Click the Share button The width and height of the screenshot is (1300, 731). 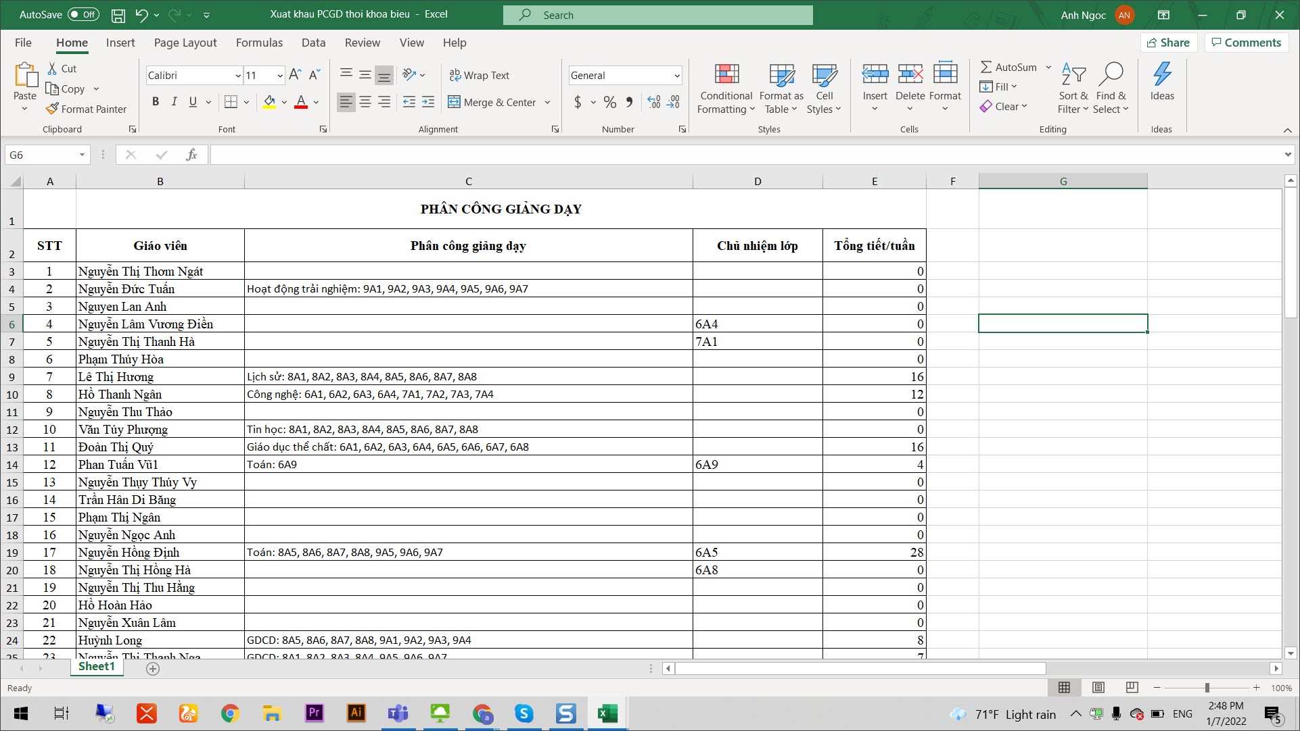pyautogui.click(x=1168, y=43)
